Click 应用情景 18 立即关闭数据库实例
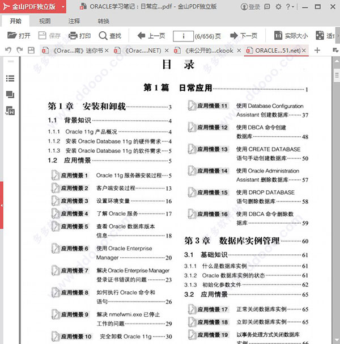Image resolution: width=340 pixels, height=344 pixels. (248, 322)
